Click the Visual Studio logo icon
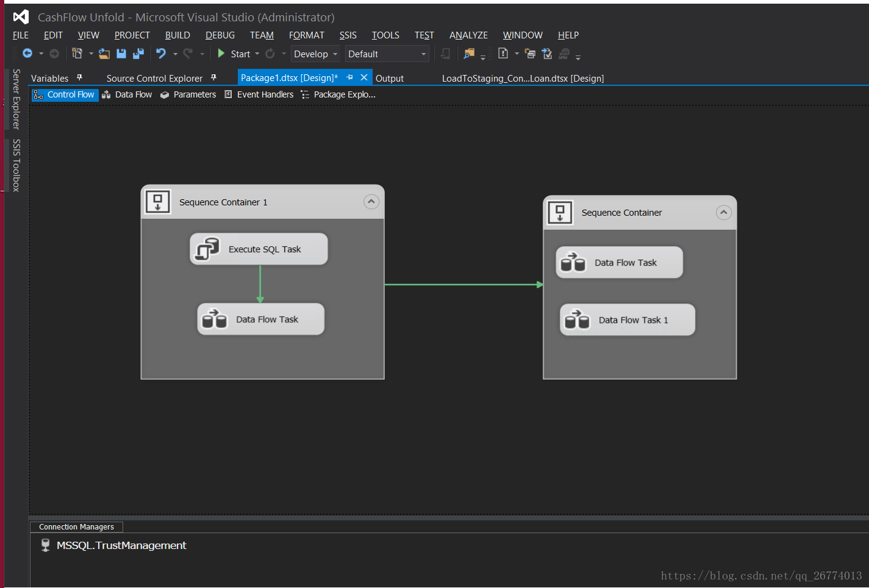The height and width of the screenshot is (588, 869). point(21,17)
